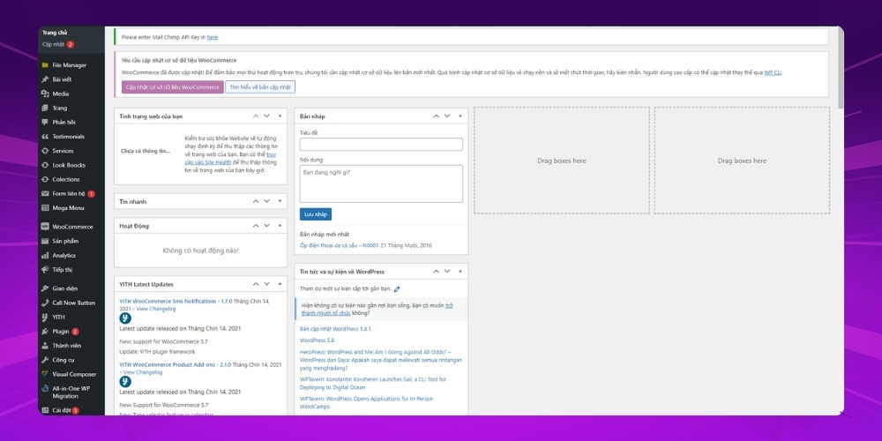Follow the 'here' Mail Chimp API link
Screen dimensions: 882x441
pyautogui.click(x=212, y=37)
